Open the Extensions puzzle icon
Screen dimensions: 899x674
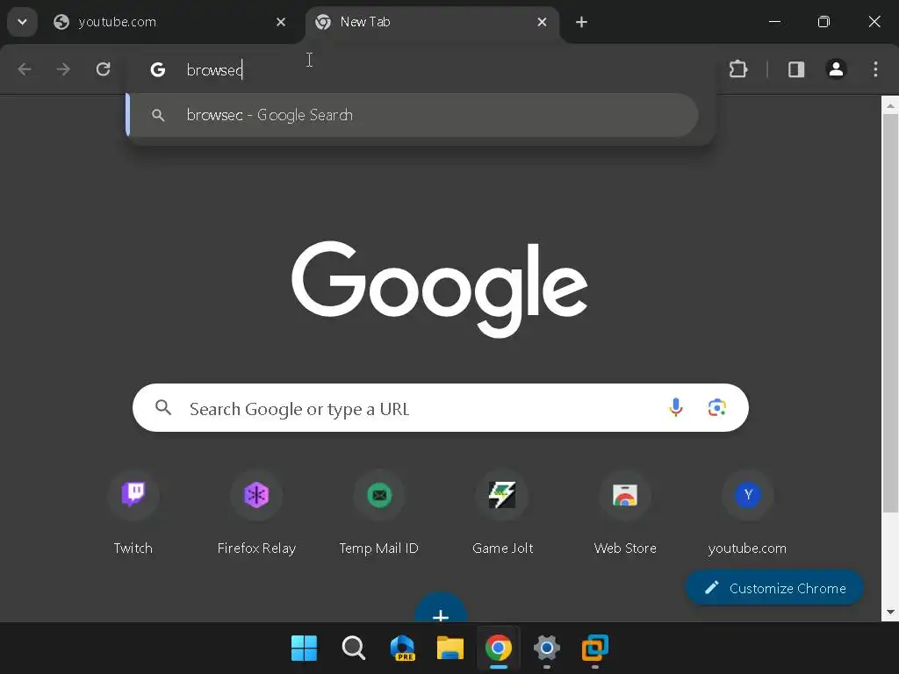pyautogui.click(x=737, y=69)
